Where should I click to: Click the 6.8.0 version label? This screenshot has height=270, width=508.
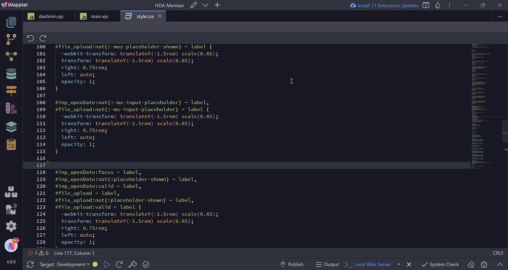coord(11,262)
